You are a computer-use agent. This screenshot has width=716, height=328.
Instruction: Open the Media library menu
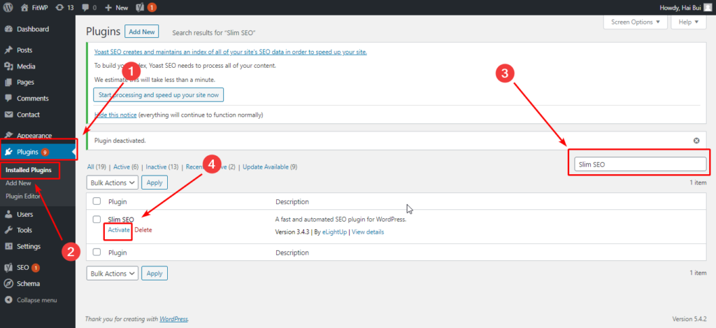pyautogui.click(x=26, y=66)
